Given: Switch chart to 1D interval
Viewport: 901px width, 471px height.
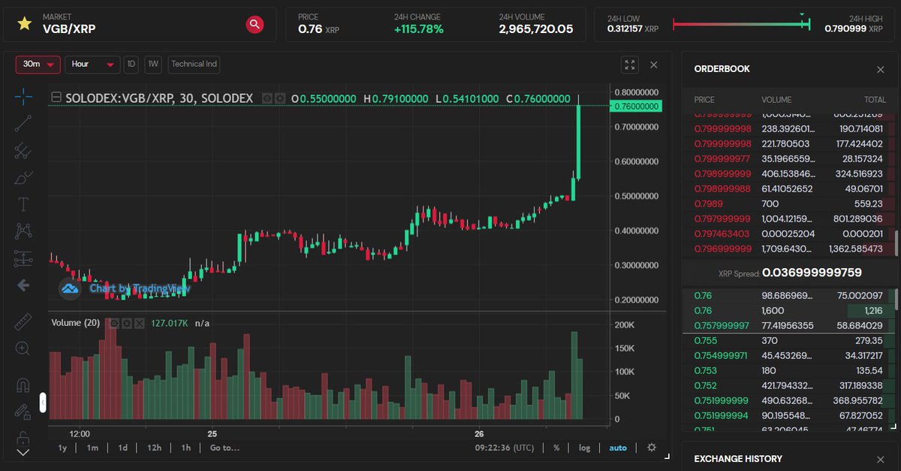Looking at the screenshot, I should 131,65.
